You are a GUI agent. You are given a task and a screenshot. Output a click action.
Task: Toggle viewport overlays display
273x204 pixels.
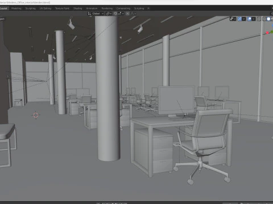point(249,19)
